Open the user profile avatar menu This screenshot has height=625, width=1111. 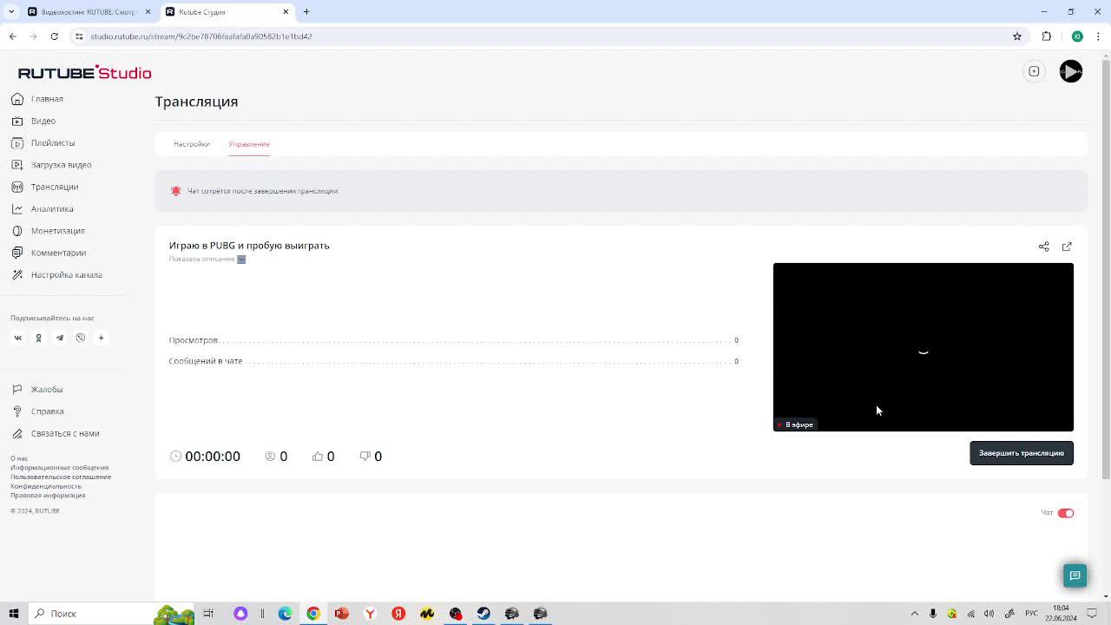(1071, 71)
